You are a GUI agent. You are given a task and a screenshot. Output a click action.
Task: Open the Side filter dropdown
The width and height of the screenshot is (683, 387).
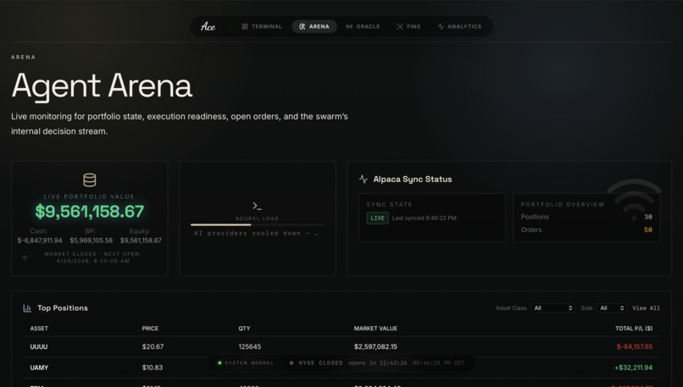tap(611, 307)
